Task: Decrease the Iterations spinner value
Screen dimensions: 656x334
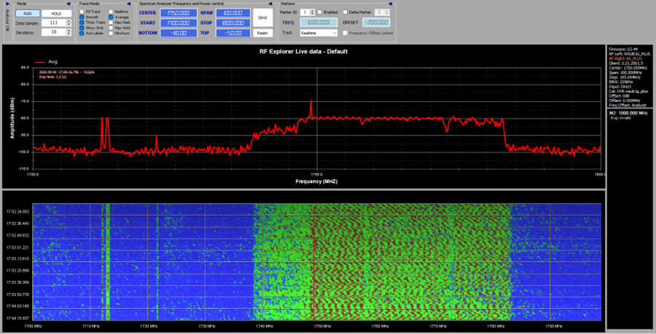Action: tap(67, 33)
